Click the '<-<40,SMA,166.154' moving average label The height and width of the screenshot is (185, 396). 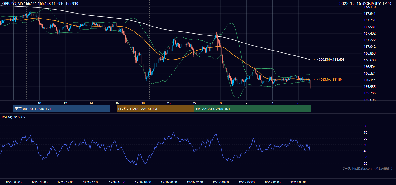[328, 80]
